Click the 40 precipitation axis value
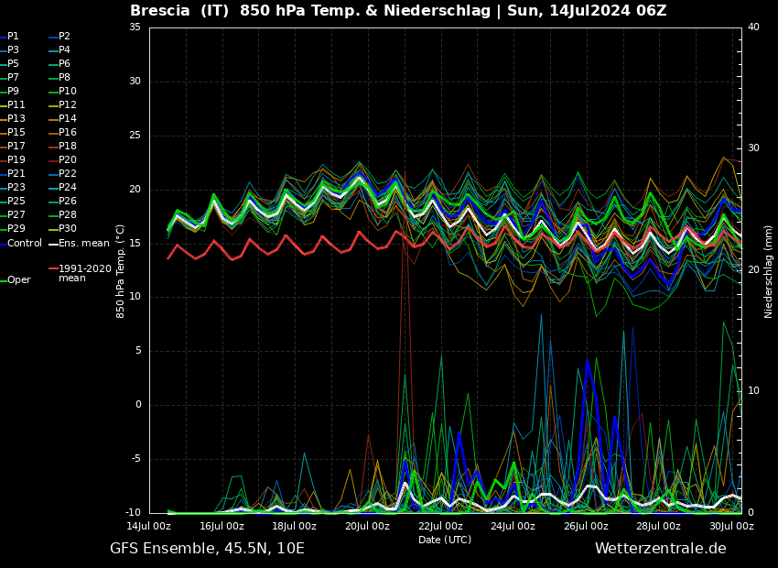This screenshot has width=778, height=568. 753,27
